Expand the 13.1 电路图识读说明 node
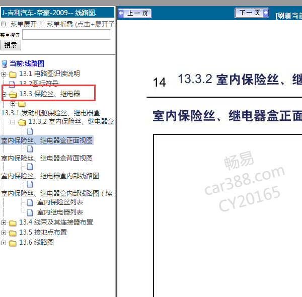Viewport: 302px width, 297px height. (4, 74)
